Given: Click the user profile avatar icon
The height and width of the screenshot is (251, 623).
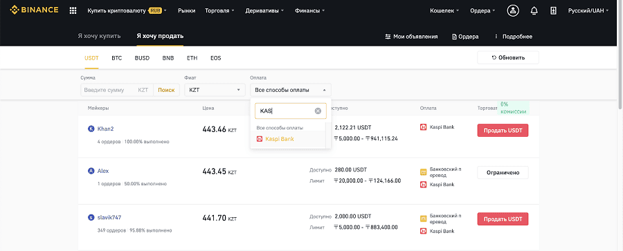Looking at the screenshot, I should 513,11.
